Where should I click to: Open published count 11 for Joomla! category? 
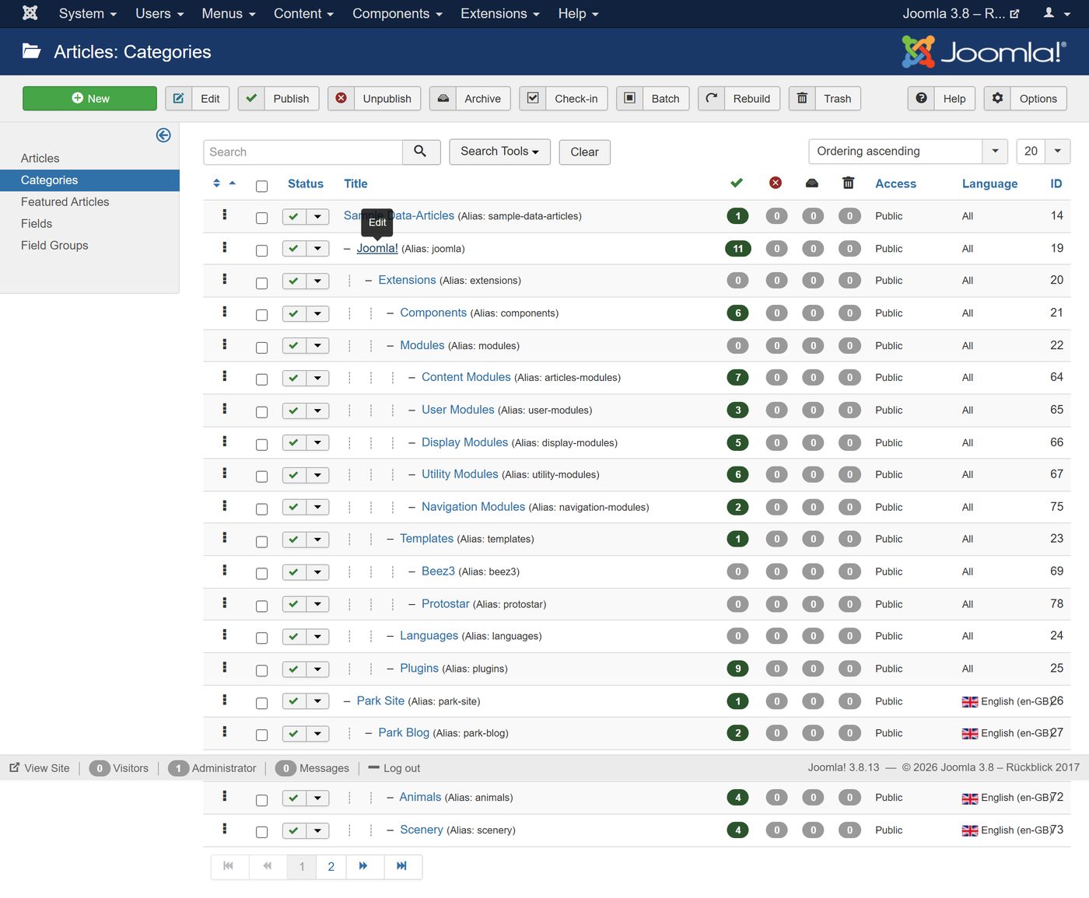click(737, 249)
